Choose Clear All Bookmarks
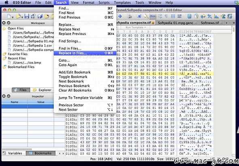The image size is (239, 166). pyautogui.click(x=85, y=90)
